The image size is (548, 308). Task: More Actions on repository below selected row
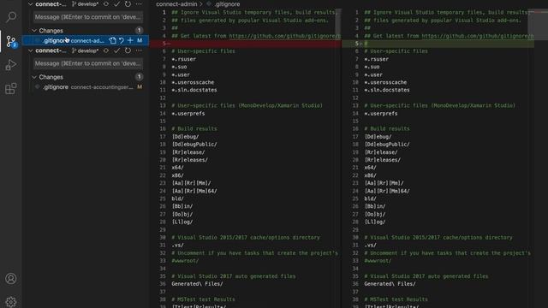click(139, 50)
